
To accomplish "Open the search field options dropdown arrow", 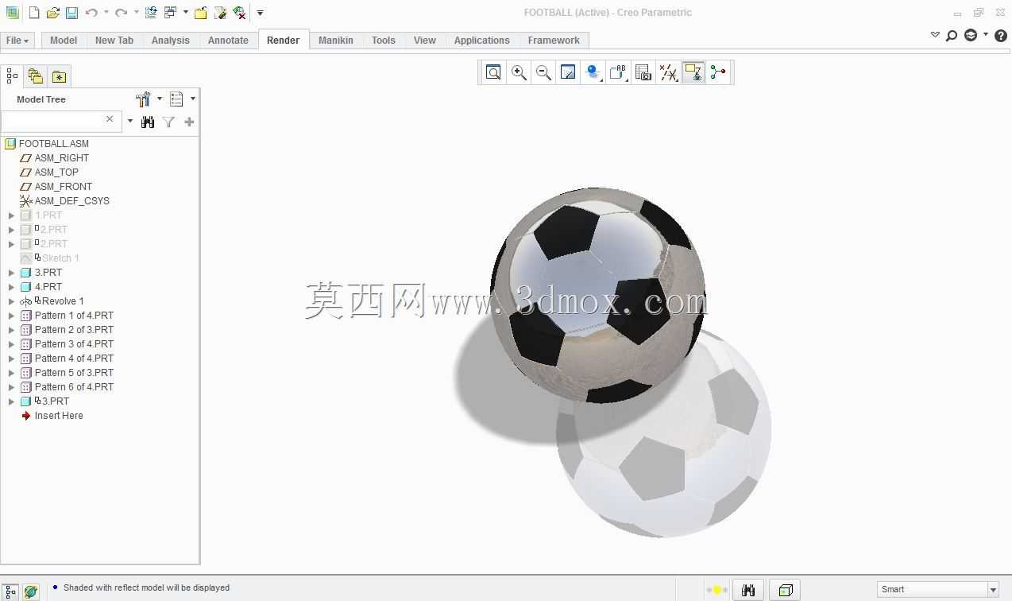I will (130, 122).
